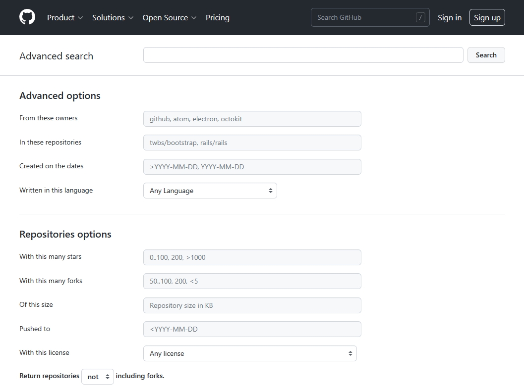Click the Search button beside advanced search
This screenshot has width=524, height=392.
point(485,55)
